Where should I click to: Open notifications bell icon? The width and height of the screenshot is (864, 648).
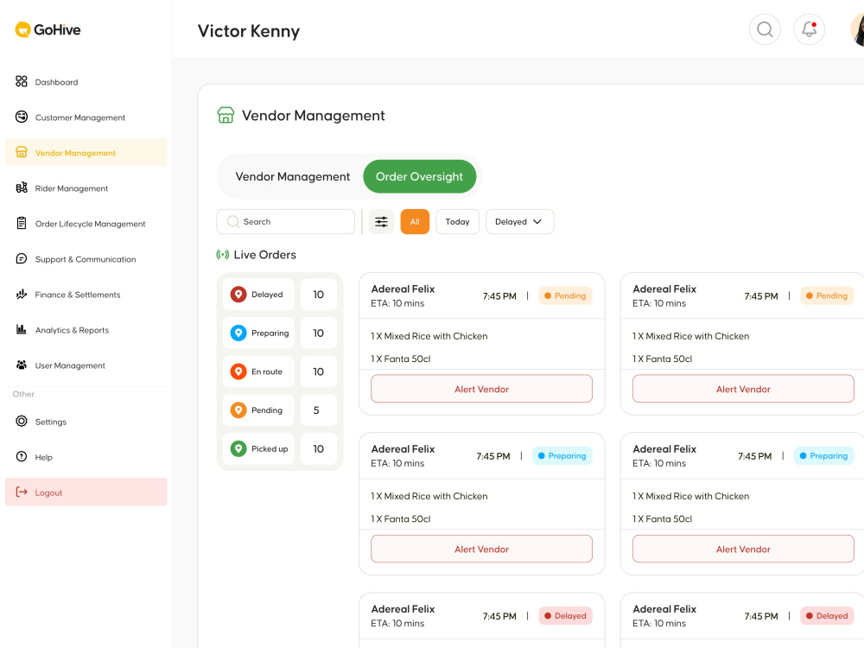[809, 29]
